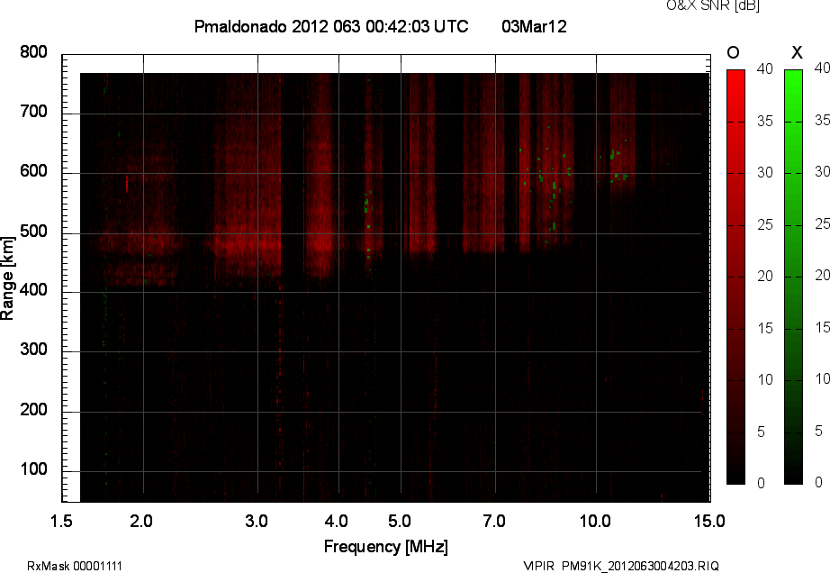Click the 'VIPIR PM91K_2012063004203.RIQ' file name
The width and height of the screenshot is (830, 573).
click(621, 566)
